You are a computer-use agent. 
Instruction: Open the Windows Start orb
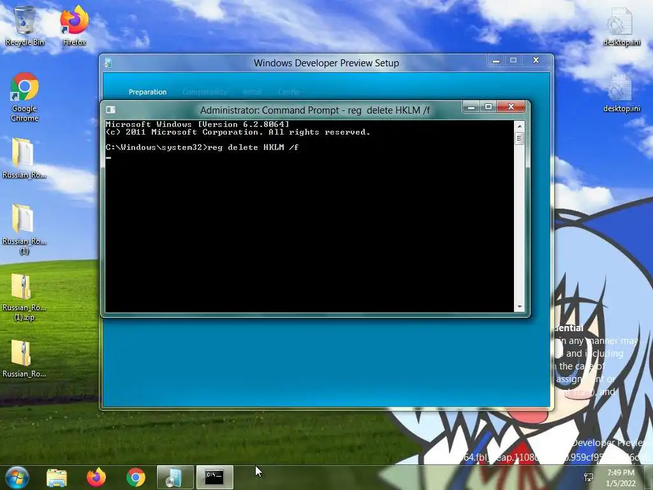coord(17,477)
